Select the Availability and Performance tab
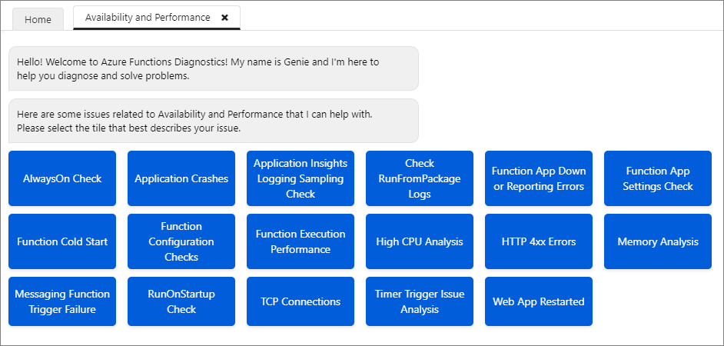This screenshot has width=724, height=346. tap(148, 18)
